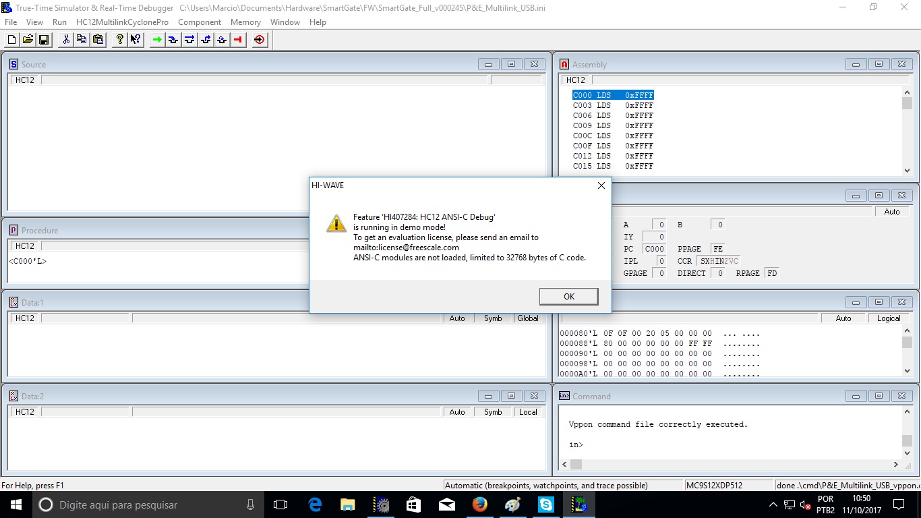The image size is (921, 518).
Task: Click the CCR flags field SXHINZVC
Action: (719, 261)
